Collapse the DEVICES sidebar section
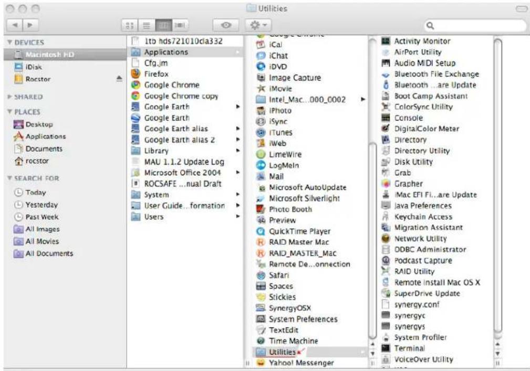Viewport: 530px width, 371px height. coord(10,42)
